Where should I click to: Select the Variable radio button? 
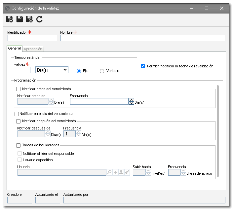102,71
